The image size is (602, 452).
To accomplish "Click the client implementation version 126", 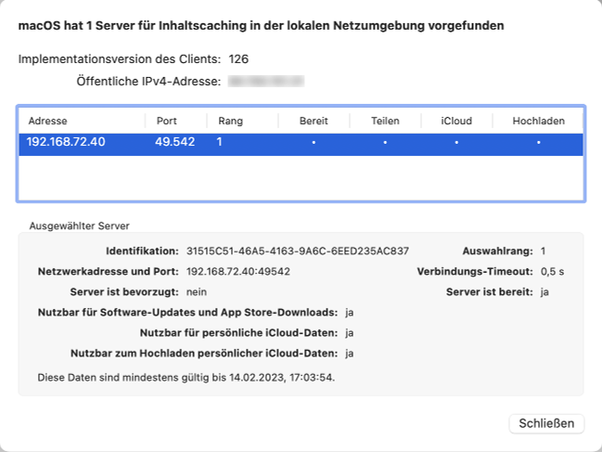I will 238,59.
